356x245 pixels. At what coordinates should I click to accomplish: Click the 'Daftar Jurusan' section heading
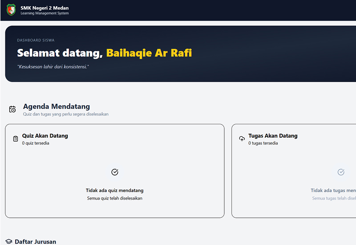click(x=36, y=241)
